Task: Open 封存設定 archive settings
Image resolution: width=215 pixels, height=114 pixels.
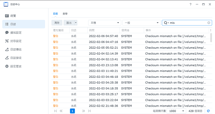Action: 24,41
